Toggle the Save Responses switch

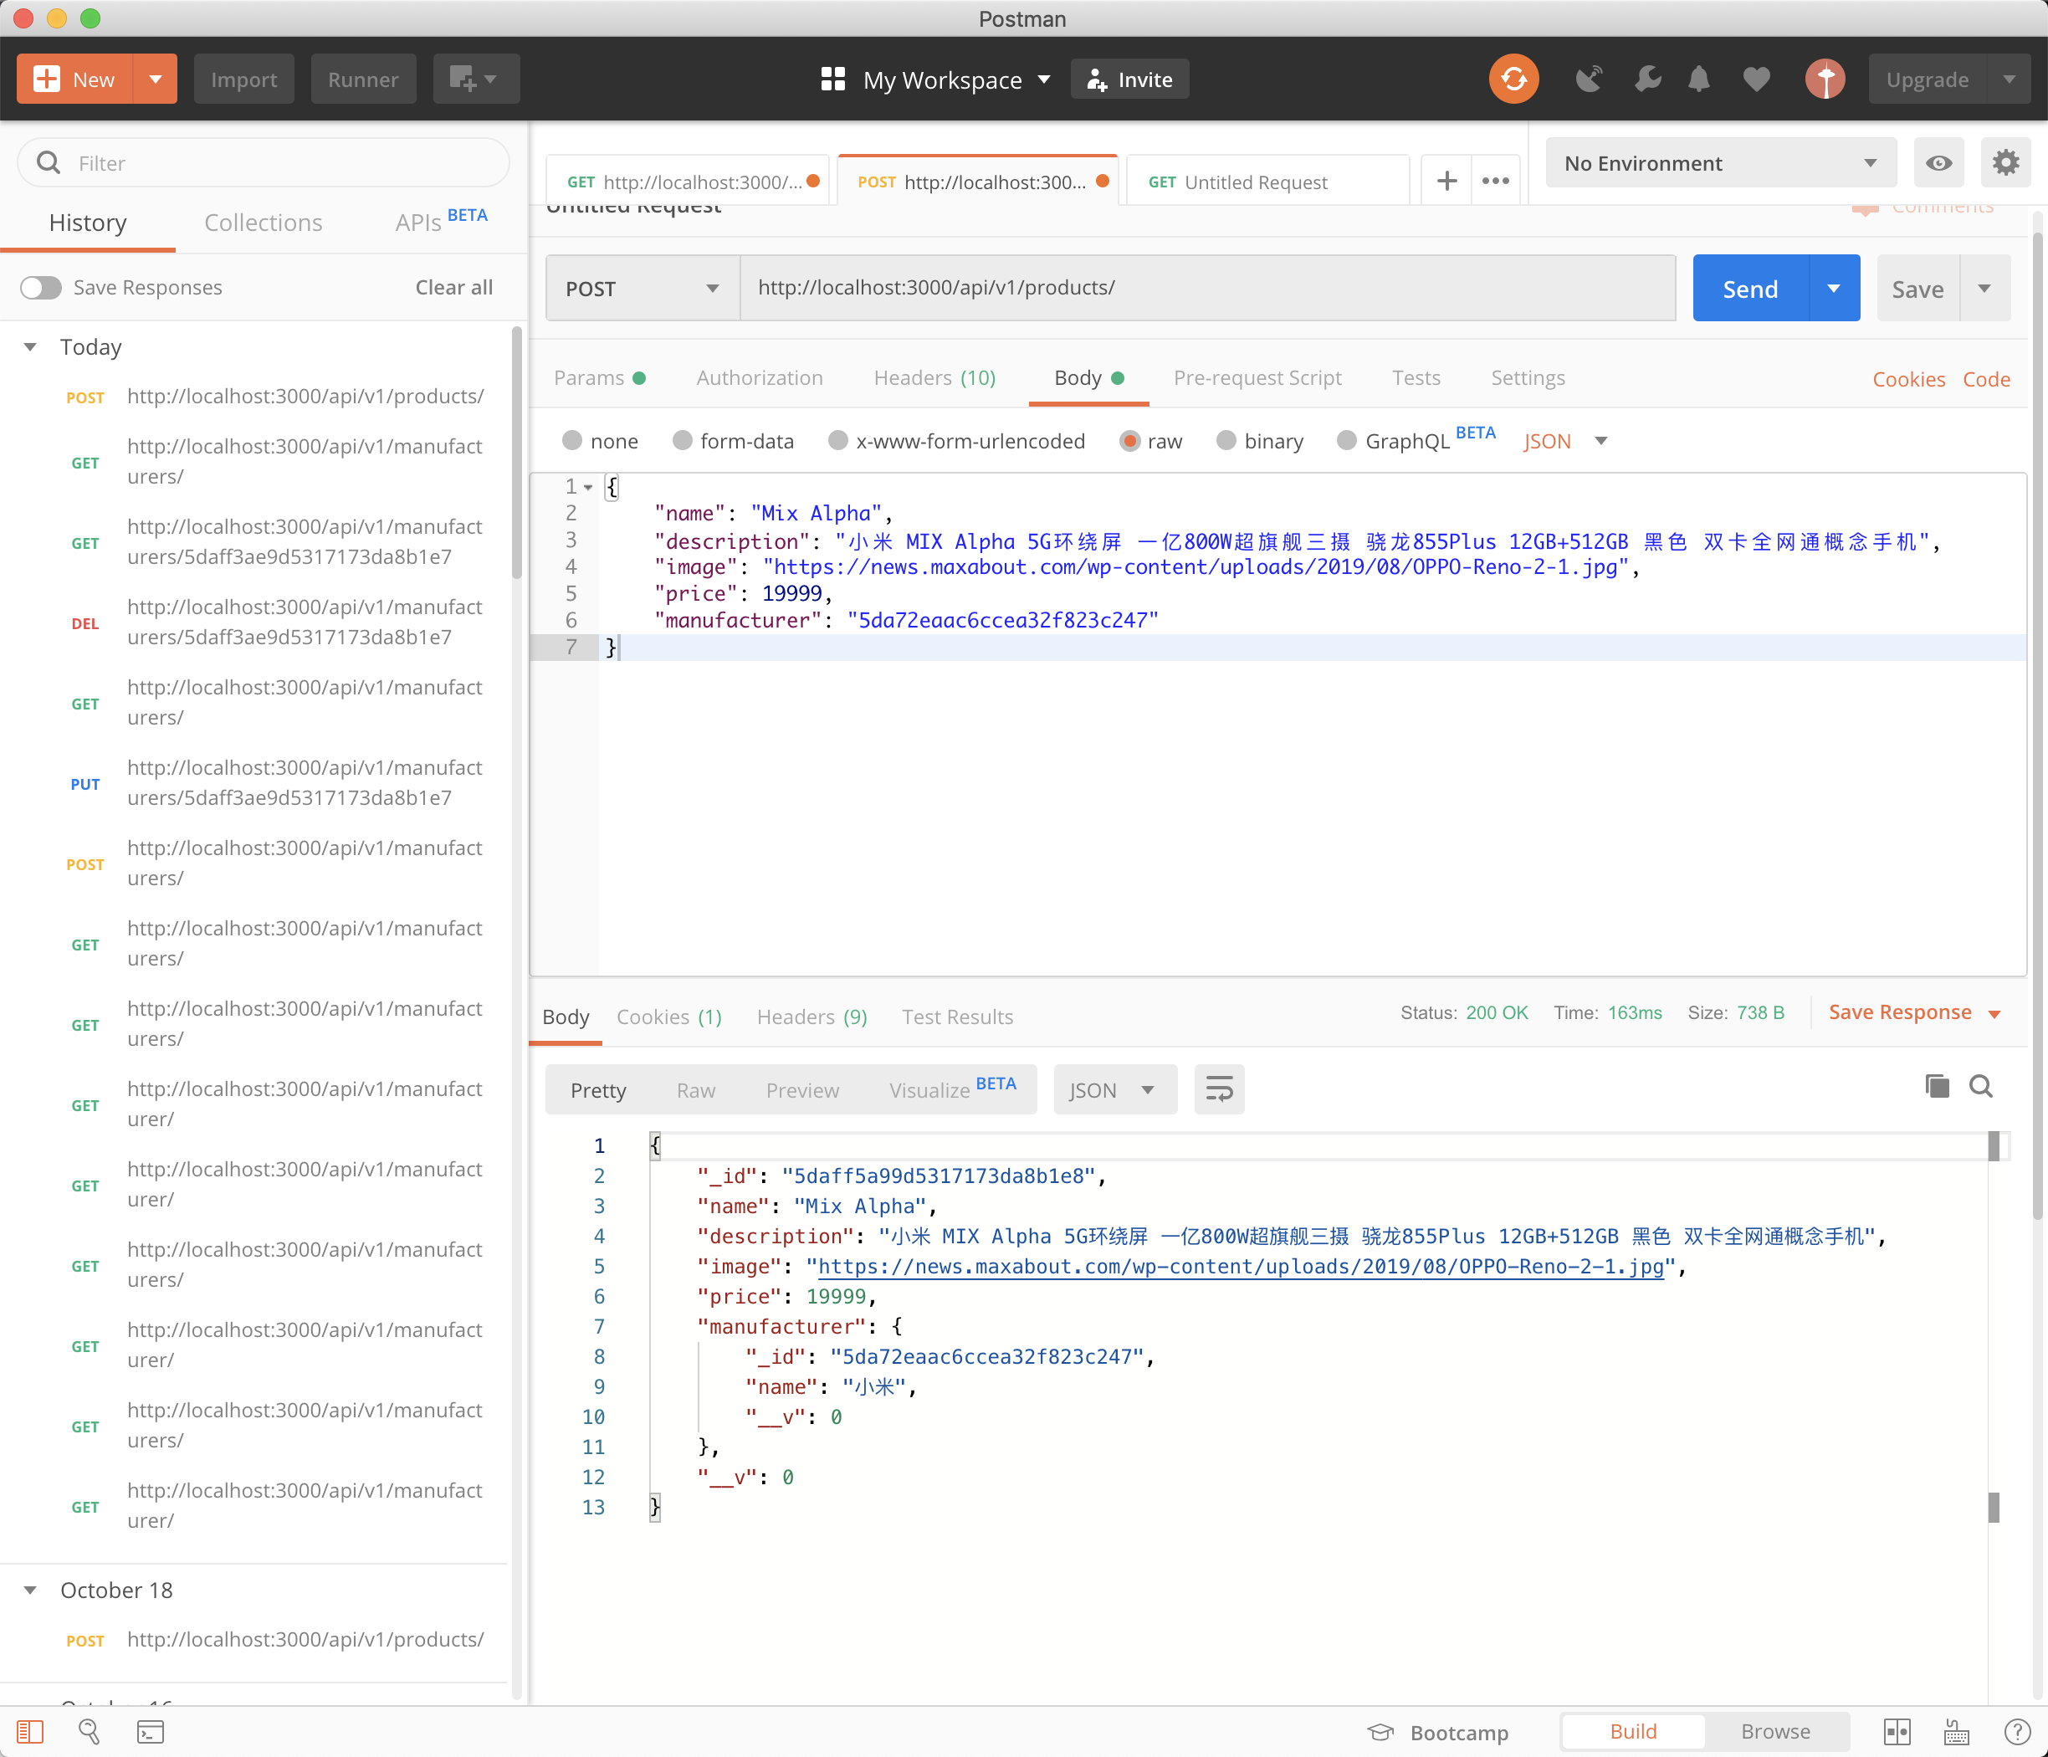(x=42, y=288)
